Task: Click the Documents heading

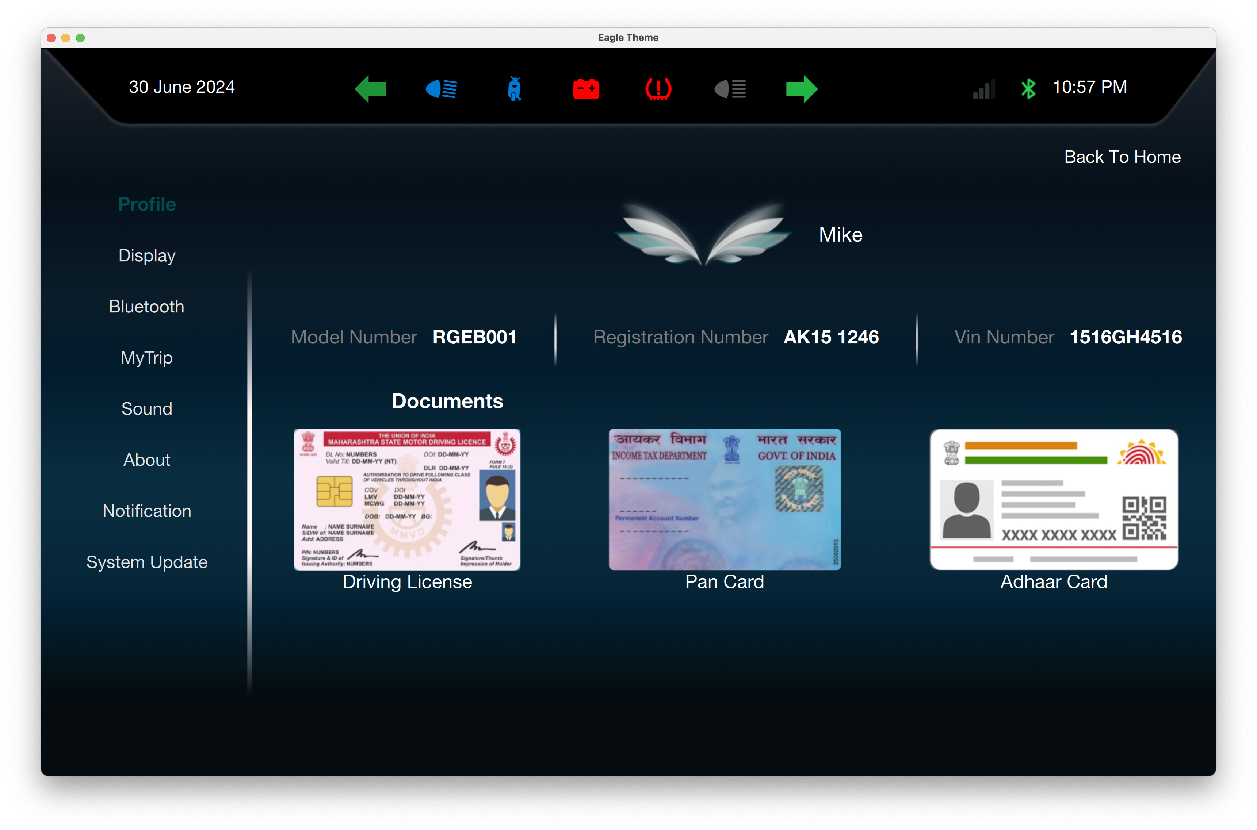Action: (x=447, y=401)
